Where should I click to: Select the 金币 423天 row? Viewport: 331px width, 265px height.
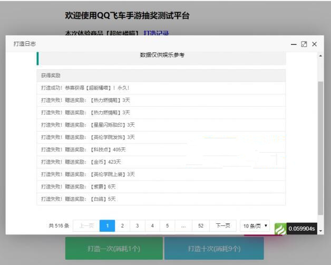tap(161, 162)
